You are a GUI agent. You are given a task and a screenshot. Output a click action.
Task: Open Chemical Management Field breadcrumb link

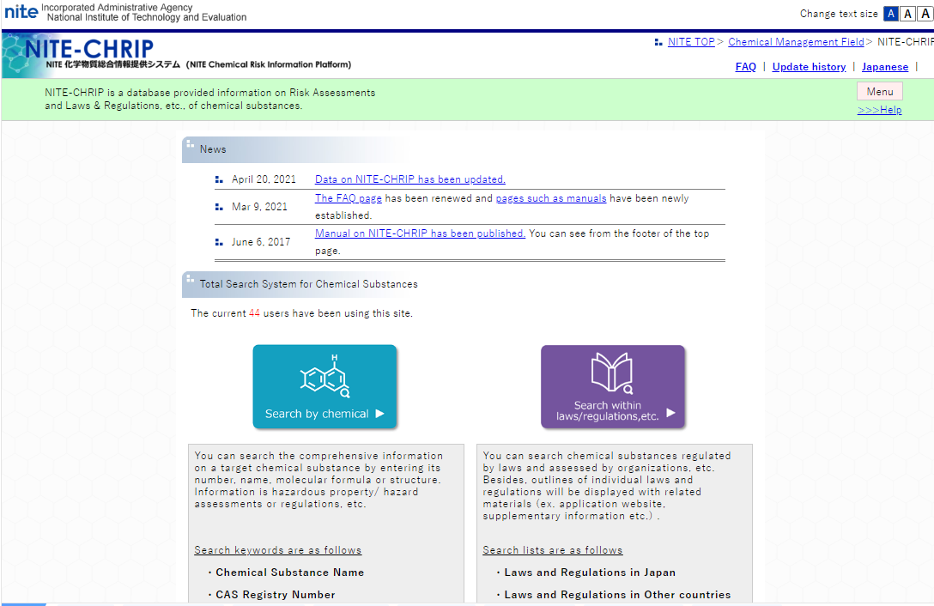click(x=796, y=42)
